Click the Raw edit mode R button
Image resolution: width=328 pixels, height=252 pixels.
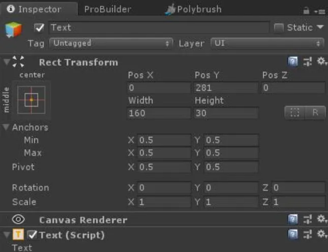click(x=315, y=113)
